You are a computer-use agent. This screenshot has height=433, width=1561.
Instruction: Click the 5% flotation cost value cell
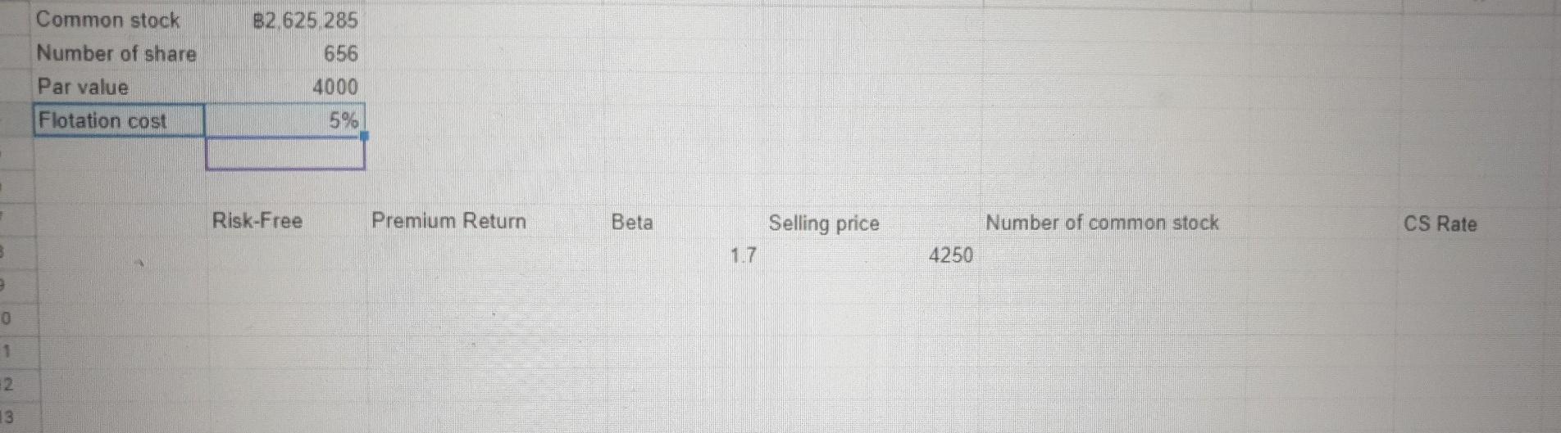(x=343, y=121)
